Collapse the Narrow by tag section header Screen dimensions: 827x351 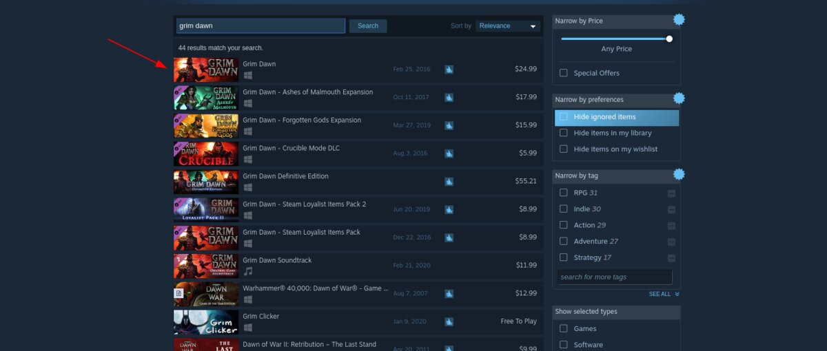tap(616, 176)
